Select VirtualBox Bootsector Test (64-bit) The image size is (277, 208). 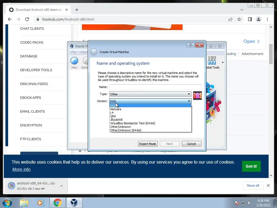coord(150,123)
